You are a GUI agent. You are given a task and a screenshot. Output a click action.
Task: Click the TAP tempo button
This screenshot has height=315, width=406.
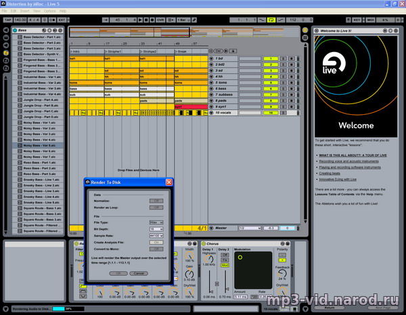point(7,20)
